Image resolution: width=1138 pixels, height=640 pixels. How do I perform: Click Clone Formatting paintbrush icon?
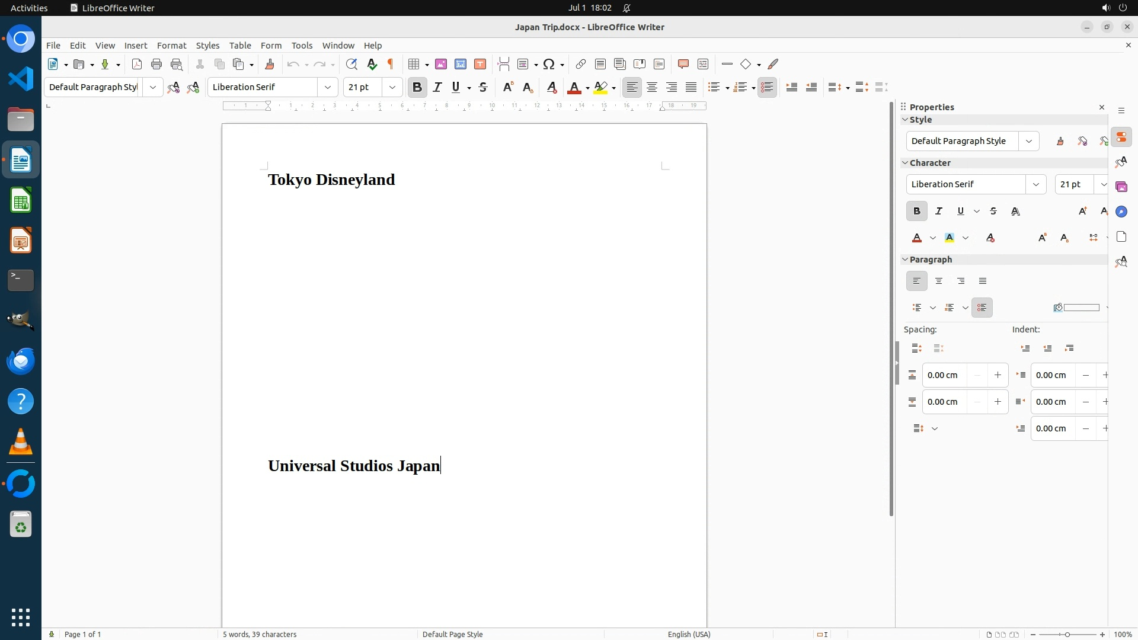270,64
